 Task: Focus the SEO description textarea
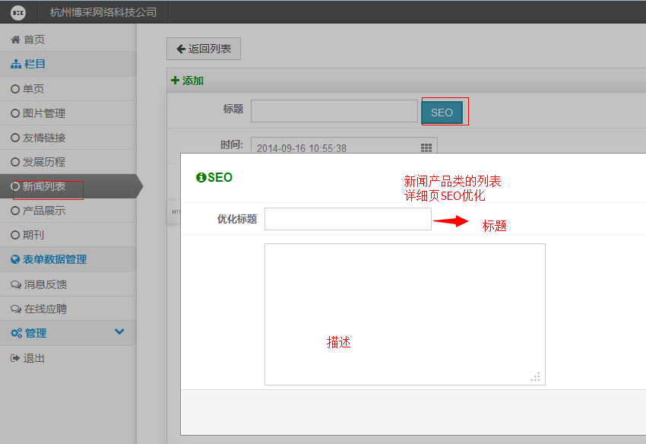tap(404, 314)
